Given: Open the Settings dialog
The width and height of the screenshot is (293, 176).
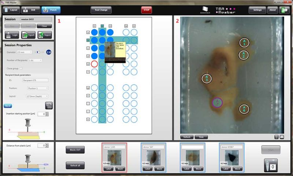Looking at the screenshot, I should (x=257, y=10).
